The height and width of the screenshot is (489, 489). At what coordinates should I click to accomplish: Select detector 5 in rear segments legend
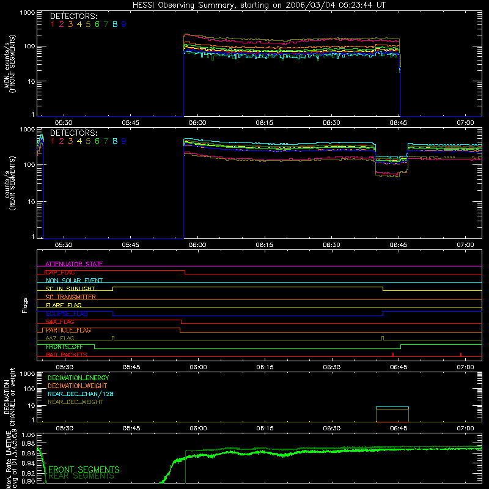tap(88, 141)
